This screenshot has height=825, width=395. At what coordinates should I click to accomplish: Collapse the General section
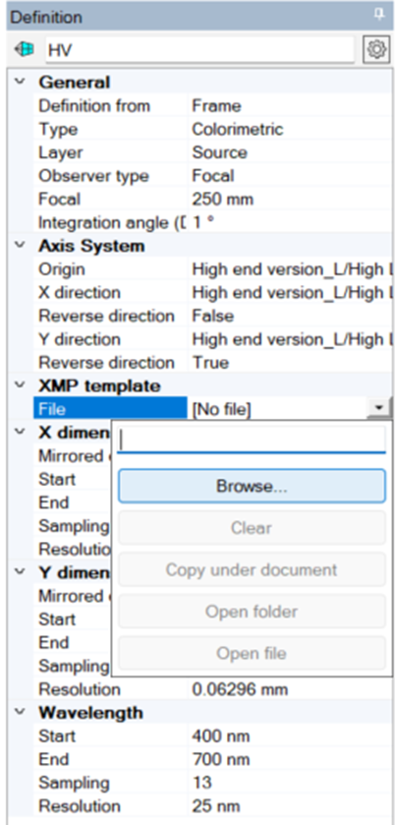[20, 82]
